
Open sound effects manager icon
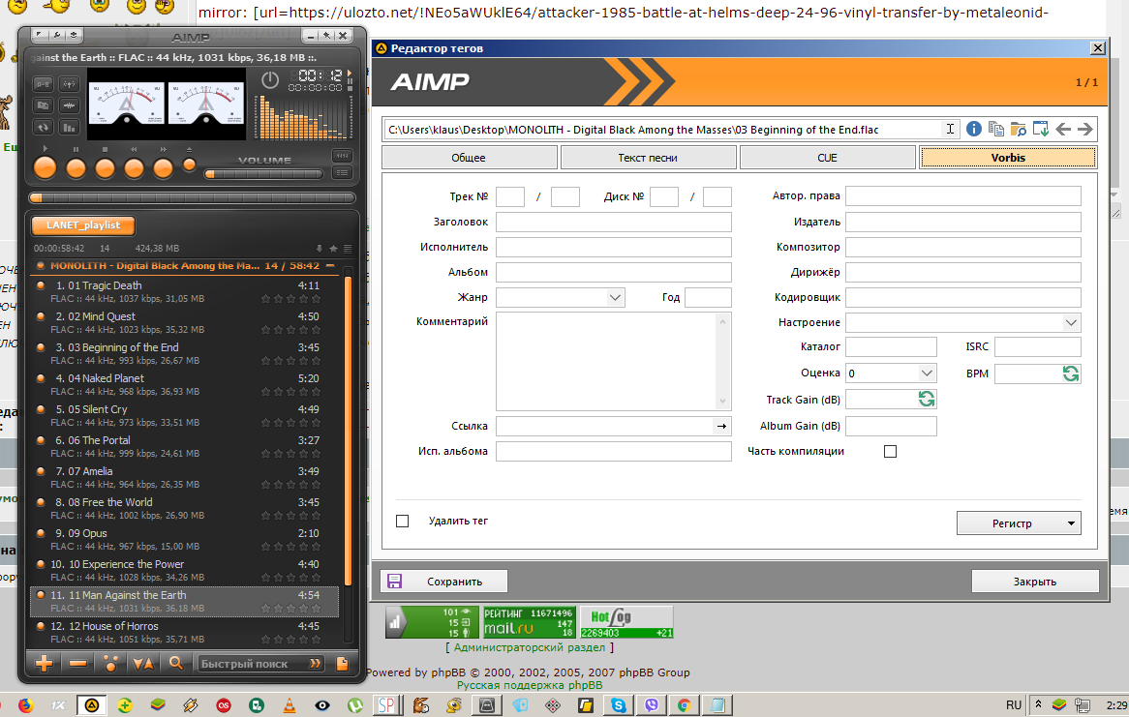click(x=69, y=105)
